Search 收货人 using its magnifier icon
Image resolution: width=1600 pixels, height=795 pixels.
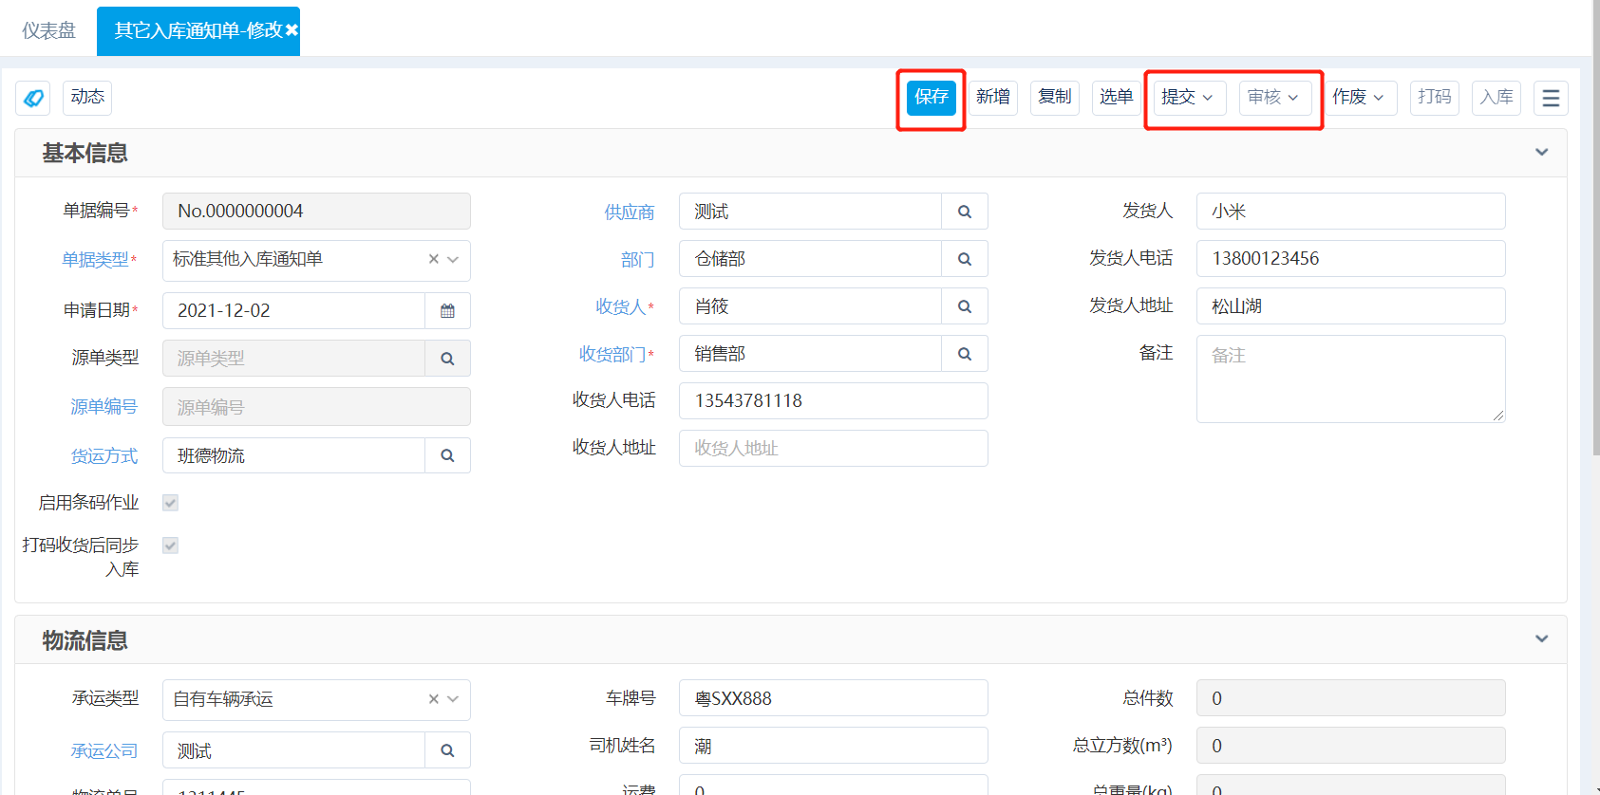tap(965, 306)
